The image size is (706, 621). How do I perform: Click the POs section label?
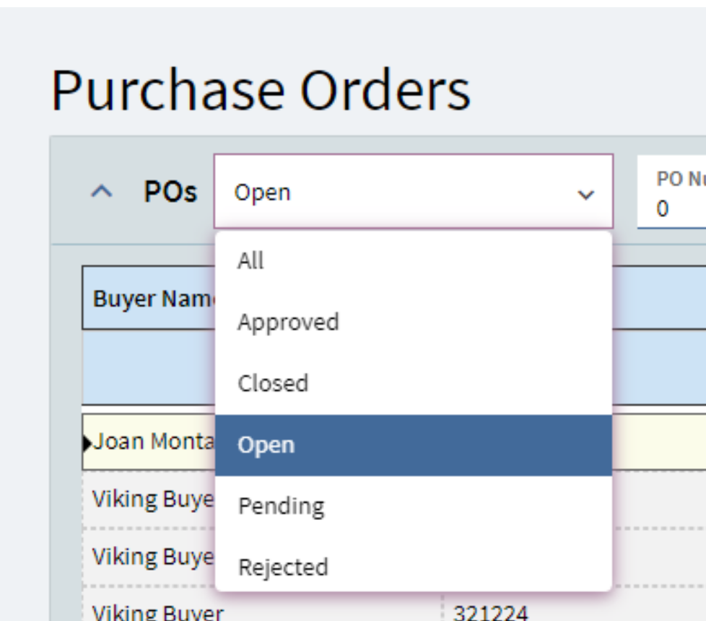(x=170, y=192)
